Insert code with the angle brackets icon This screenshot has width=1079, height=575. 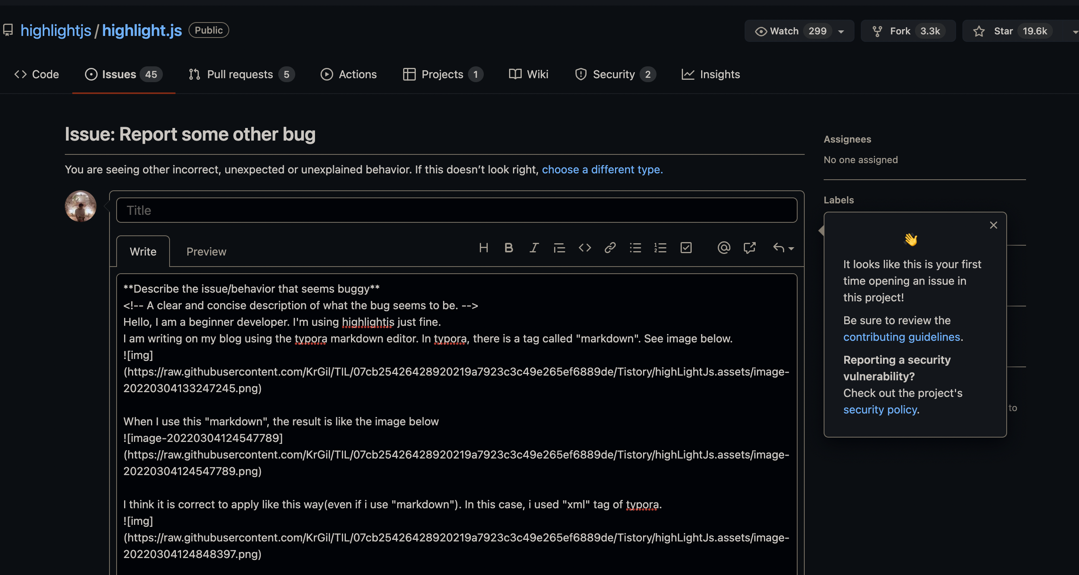click(585, 248)
